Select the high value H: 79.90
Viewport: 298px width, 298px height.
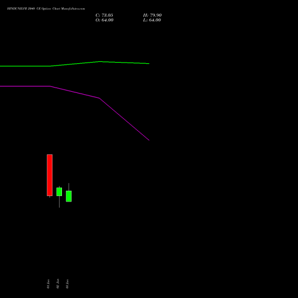click(153, 15)
